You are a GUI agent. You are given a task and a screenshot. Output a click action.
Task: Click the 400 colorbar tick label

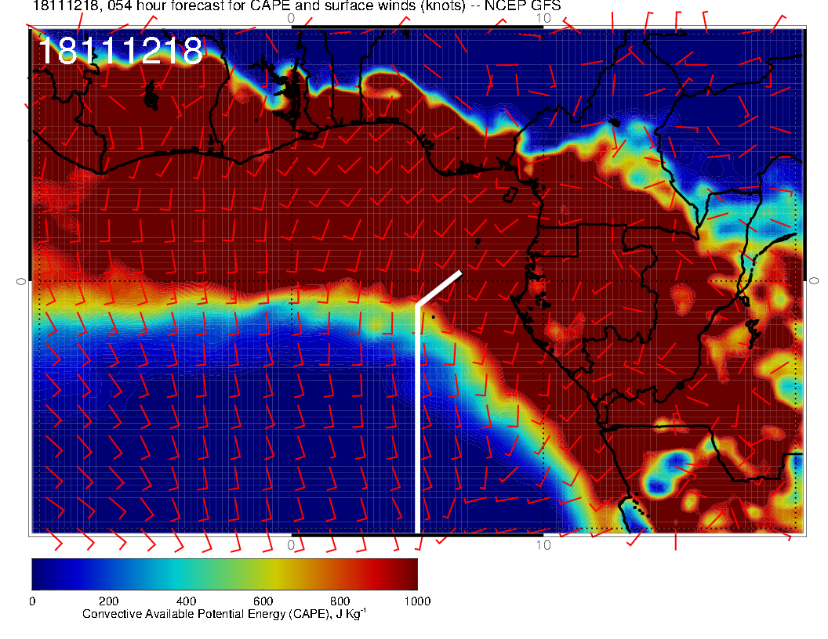(x=186, y=601)
